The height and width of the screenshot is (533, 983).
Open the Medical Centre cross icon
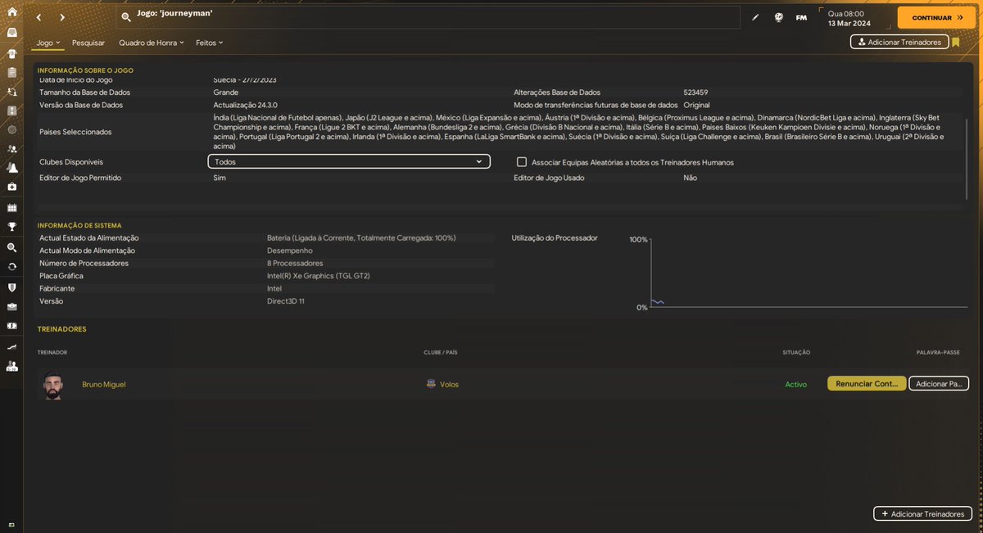point(11,187)
